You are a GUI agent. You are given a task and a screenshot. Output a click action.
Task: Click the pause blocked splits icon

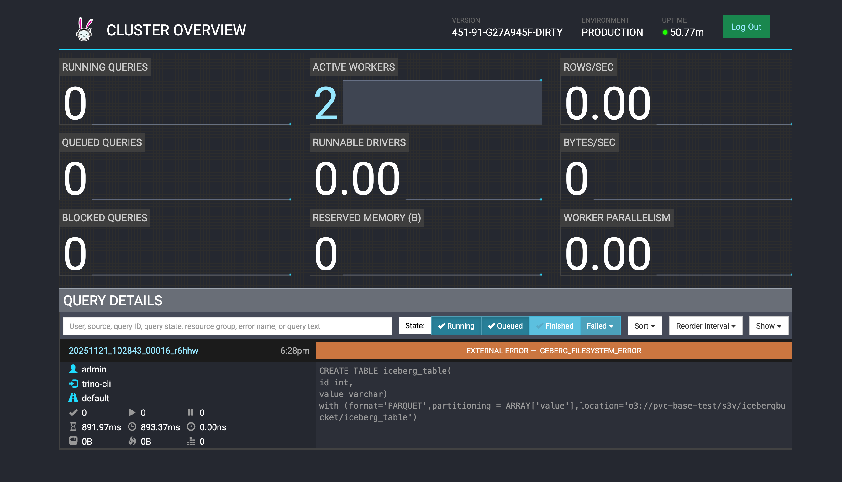191,412
